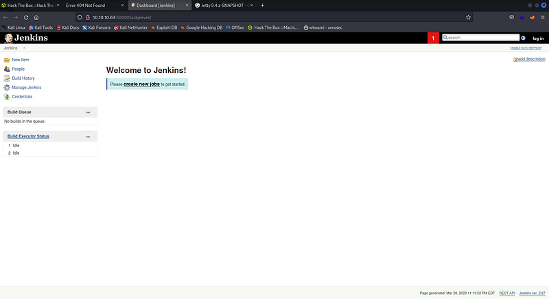Open the New Item sidebar icon
The image size is (549, 299).
(x=7, y=60)
